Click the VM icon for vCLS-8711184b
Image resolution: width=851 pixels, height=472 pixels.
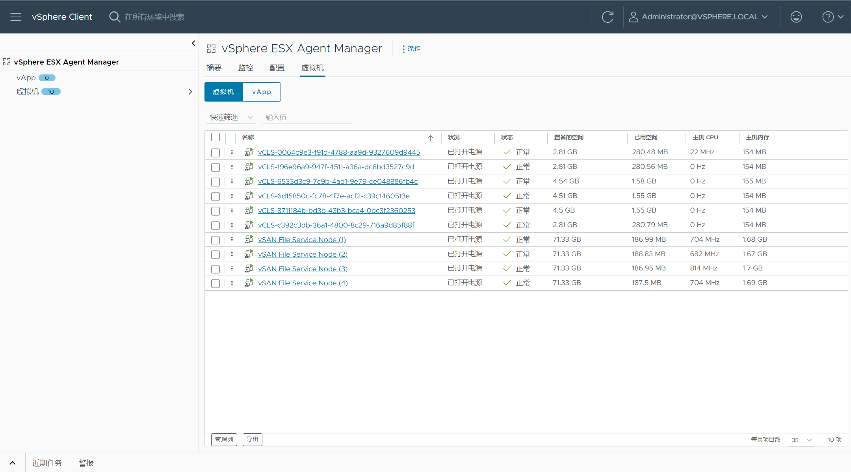(x=249, y=210)
